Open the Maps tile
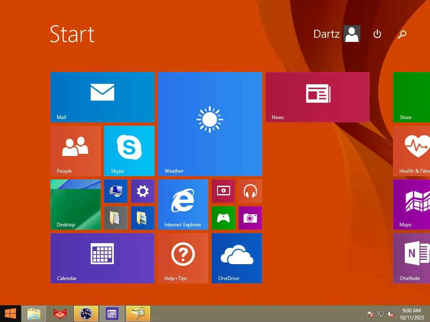The height and width of the screenshot is (322, 430). (412, 204)
